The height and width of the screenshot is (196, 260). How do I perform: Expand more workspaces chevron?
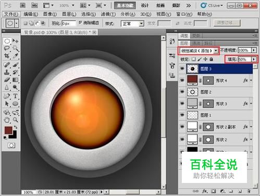pyautogui.click(x=189, y=6)
